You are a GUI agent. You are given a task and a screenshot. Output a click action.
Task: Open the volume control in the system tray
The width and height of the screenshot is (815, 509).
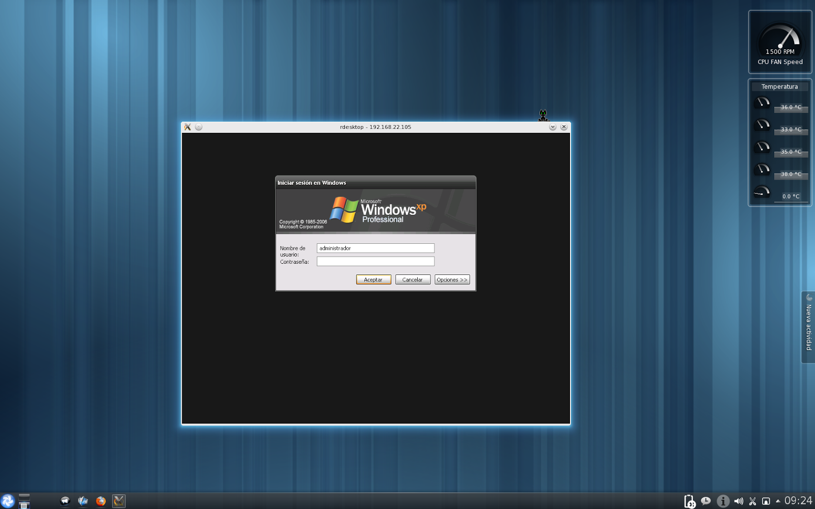(x=739, y=500)
